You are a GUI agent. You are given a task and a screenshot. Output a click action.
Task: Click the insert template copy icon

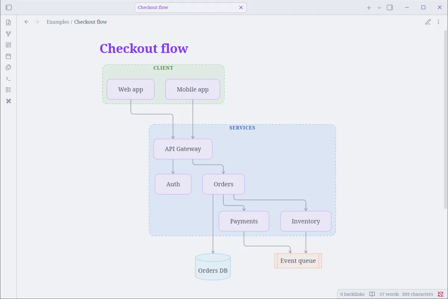point(8,67)
